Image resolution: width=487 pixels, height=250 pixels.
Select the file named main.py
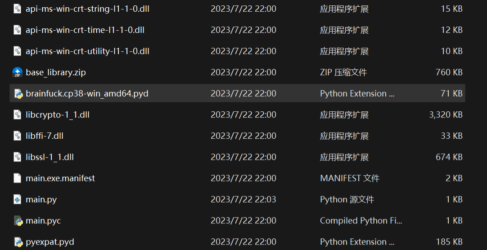(41, 200)
